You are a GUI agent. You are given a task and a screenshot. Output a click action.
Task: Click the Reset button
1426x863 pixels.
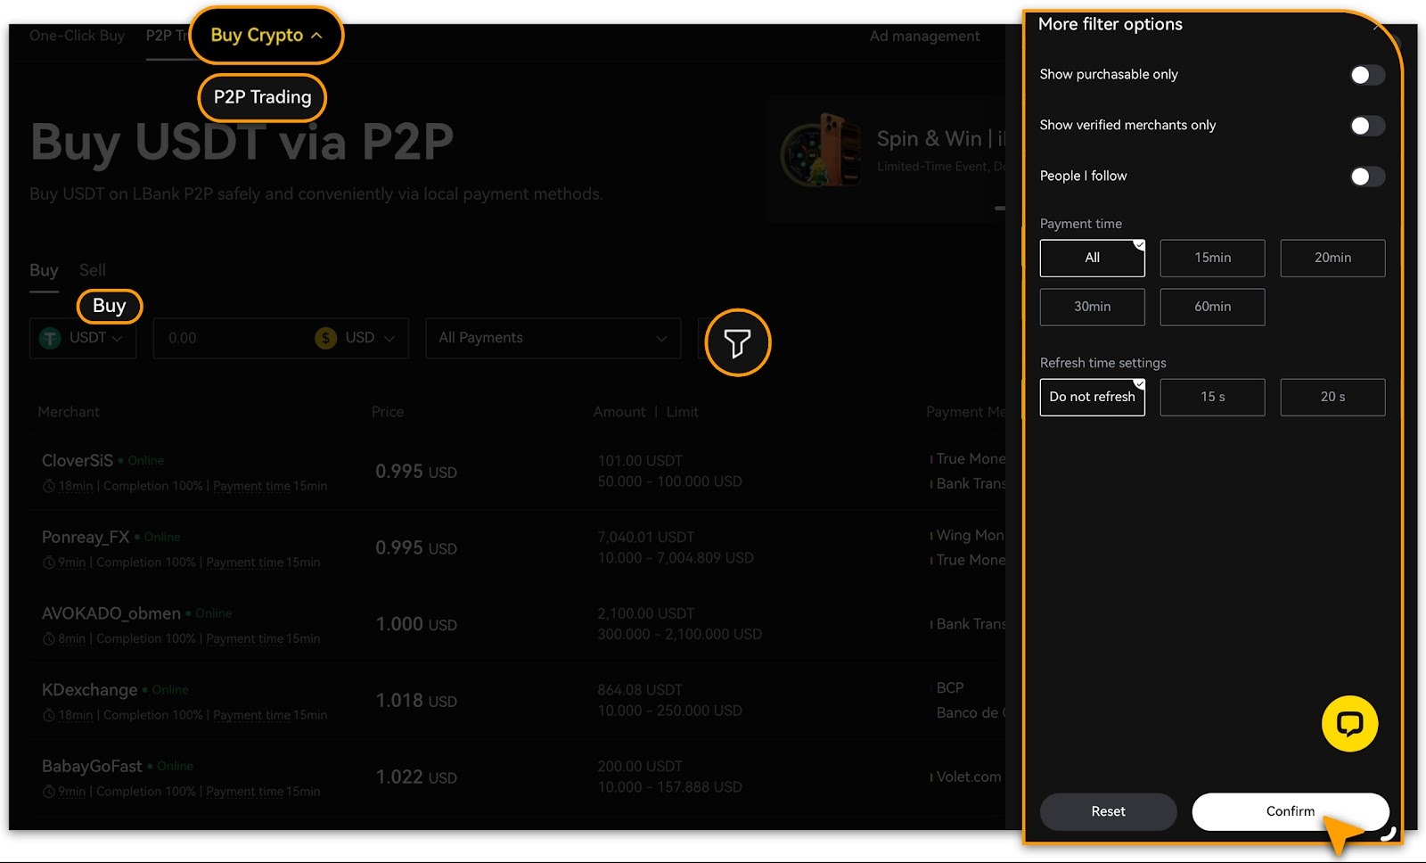(x=1108, y=811)
